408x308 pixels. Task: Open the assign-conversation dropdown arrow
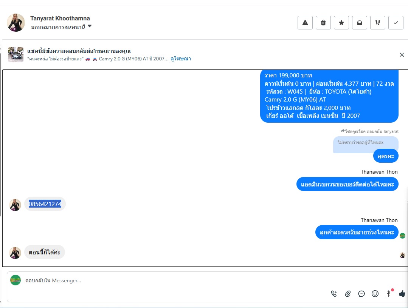[x=90, y=26]
